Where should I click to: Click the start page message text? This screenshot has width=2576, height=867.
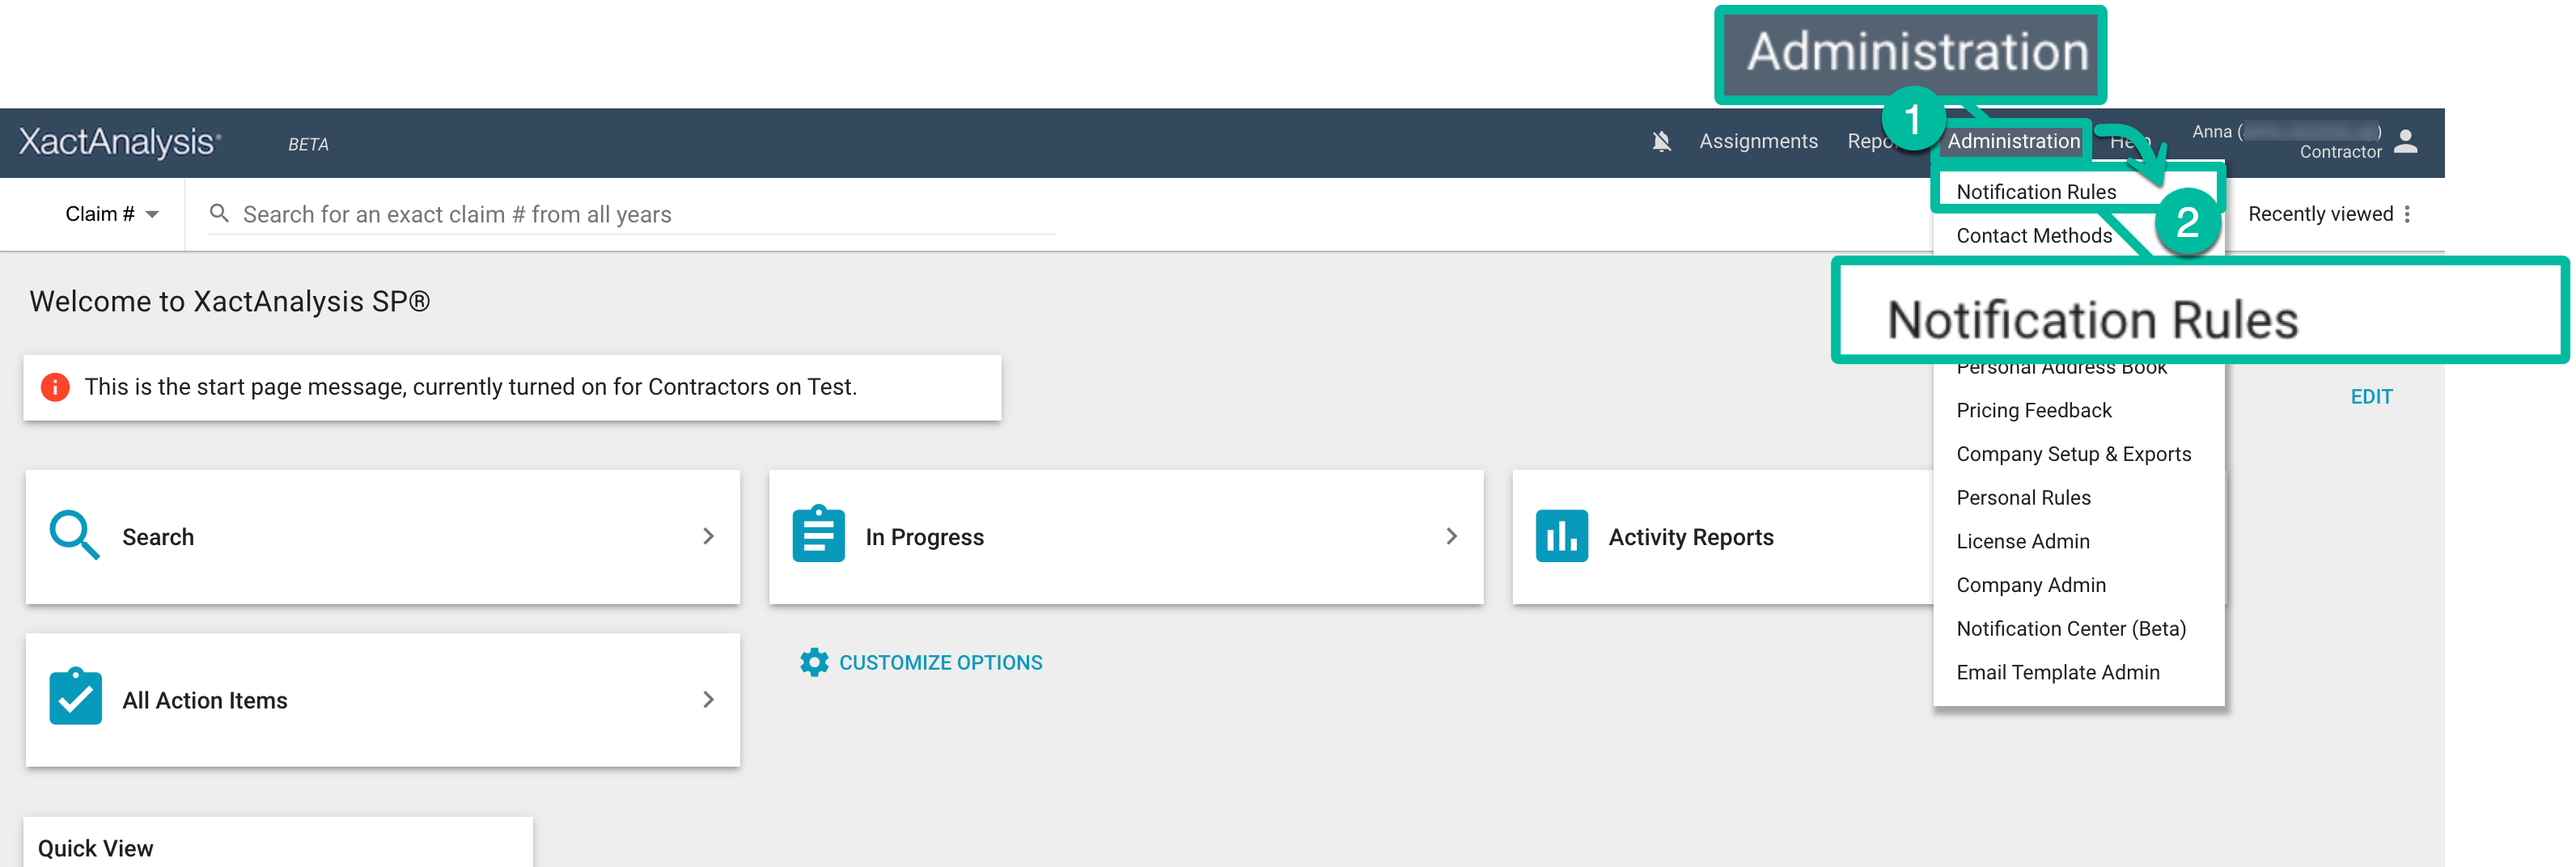click(x=470, y=387)
